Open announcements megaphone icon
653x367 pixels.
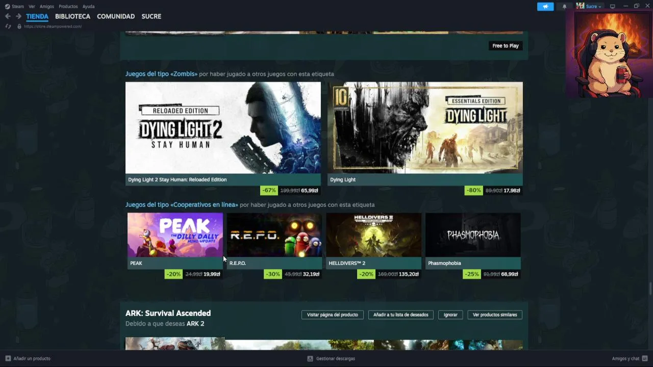(x=545, y=7)
